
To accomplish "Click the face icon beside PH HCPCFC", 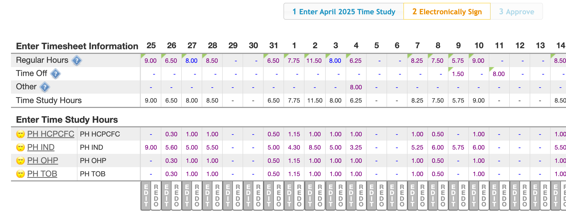I will pos(20,134).
